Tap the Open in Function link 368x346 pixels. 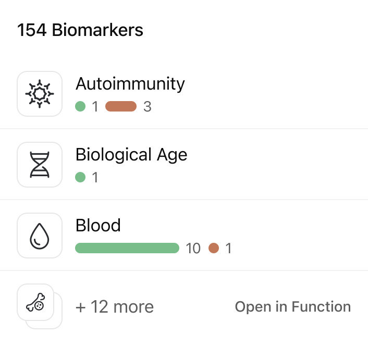click(293, 307)
